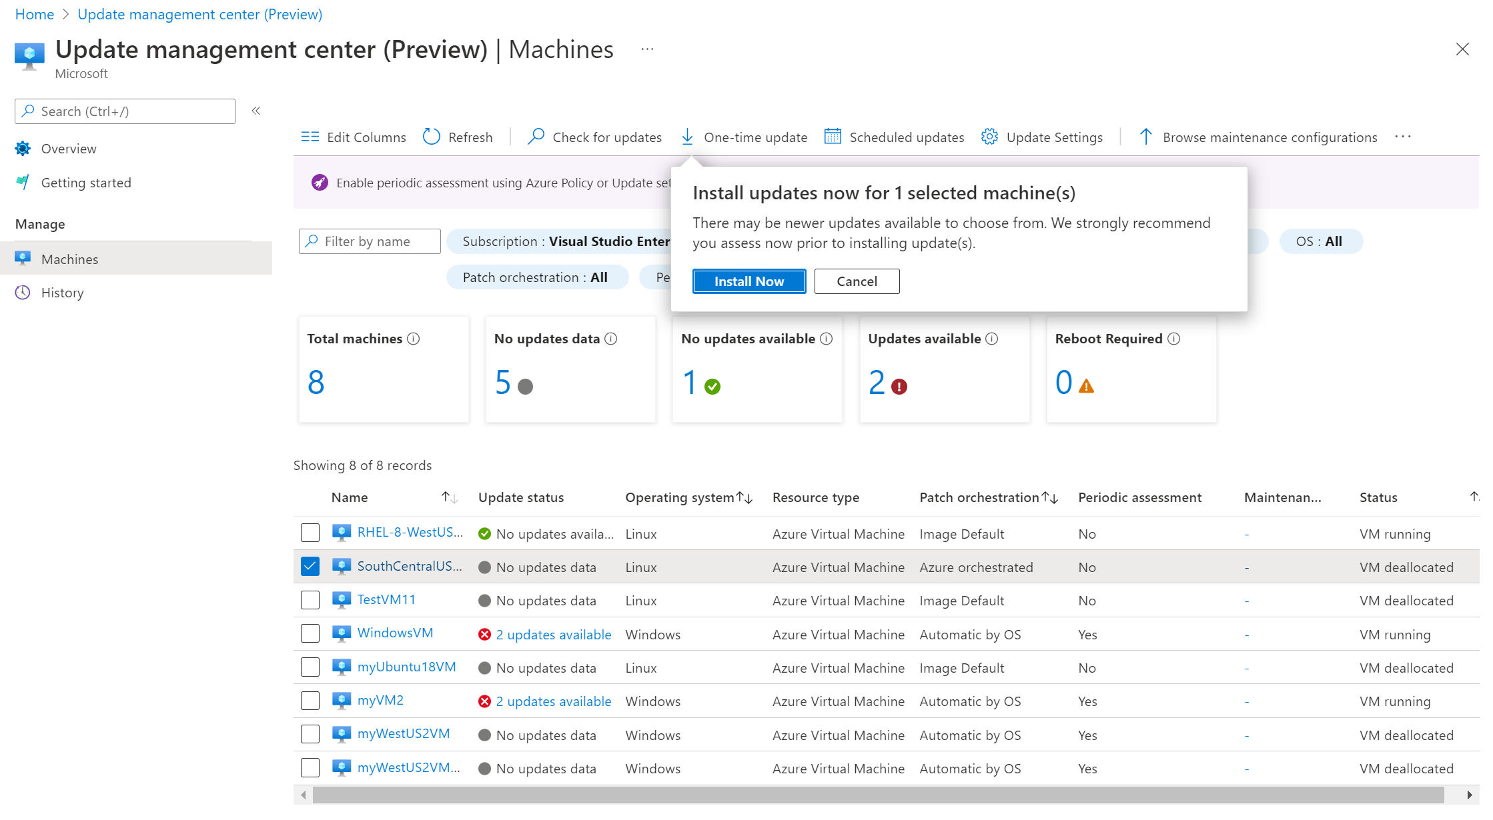Screen dimensions: 1493x820
Task: Go to Overview in sidebar
Action: click(68, 149)
